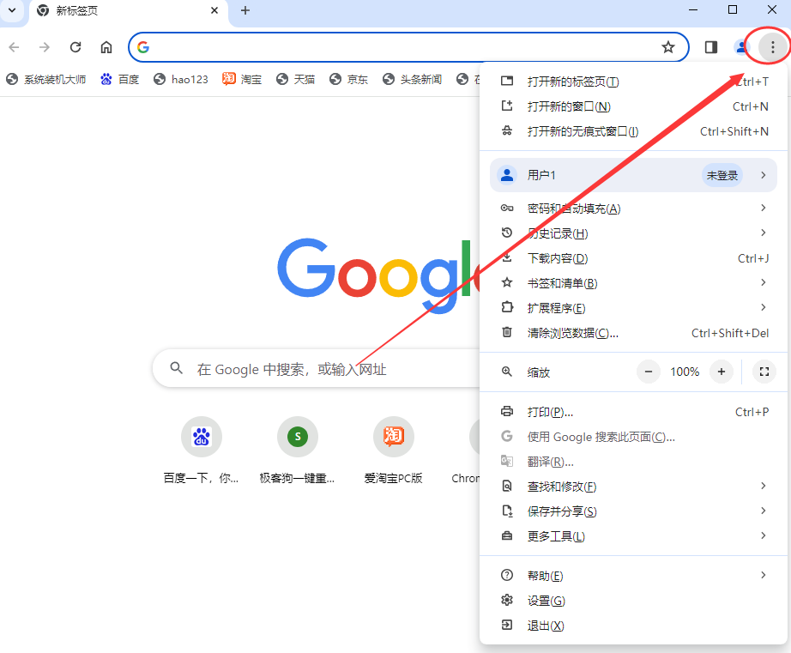Choose 翻译 menu item

pyautogui.click(x=635, y=462)
